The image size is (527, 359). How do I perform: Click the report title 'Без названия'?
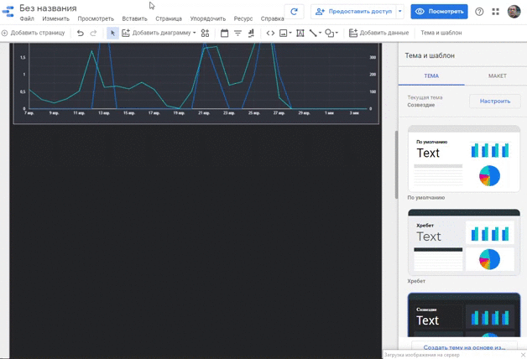[48, 8]
